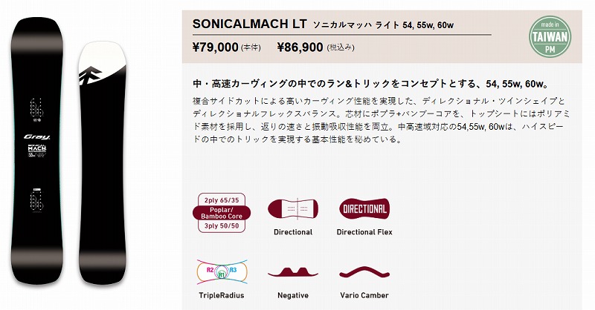Click the black snowboard top-view image
Image resolution: width=595 pixels, height=310 pixels.
coord(36,151)
